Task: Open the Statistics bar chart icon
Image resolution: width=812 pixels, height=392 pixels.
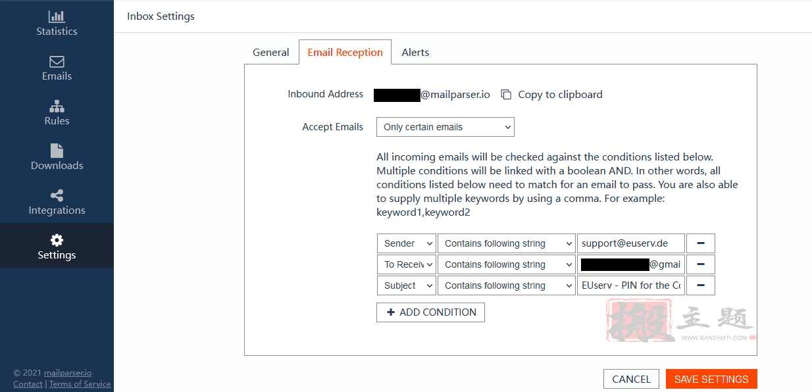Action: pos(57,16)
